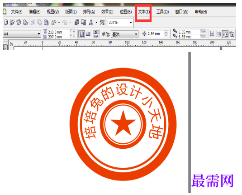Viewport: 242px width, 195px height.
Task: Click the ruler origin crosshair icon
Action: pos(11,44)
